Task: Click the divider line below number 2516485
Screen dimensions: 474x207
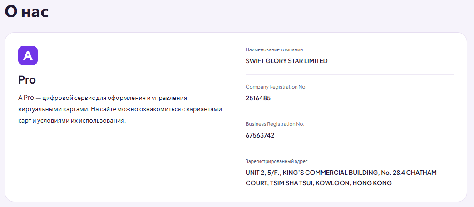Action: tap(350, 112)
